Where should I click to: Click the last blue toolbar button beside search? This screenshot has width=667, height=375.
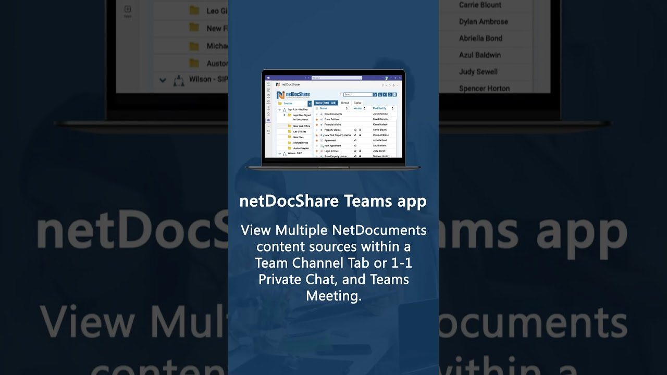click(x=394, y=95)
